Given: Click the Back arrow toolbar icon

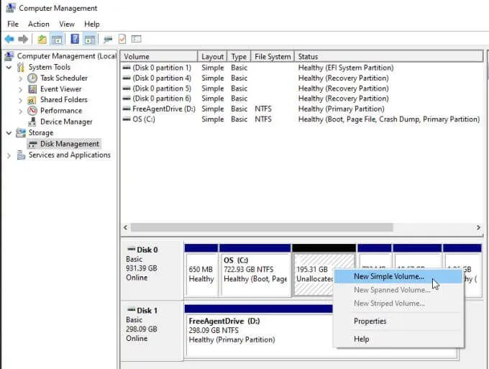Looking at the screenshot, I should pos(9,39).
